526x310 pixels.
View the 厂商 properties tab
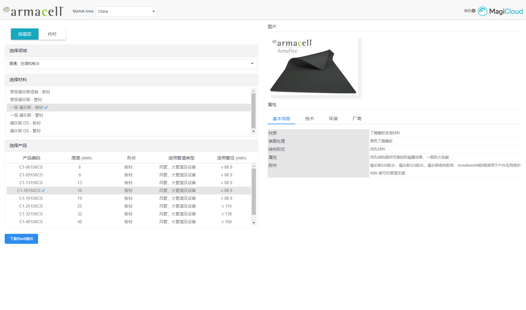pyautogui.click(x=357, y=119)
